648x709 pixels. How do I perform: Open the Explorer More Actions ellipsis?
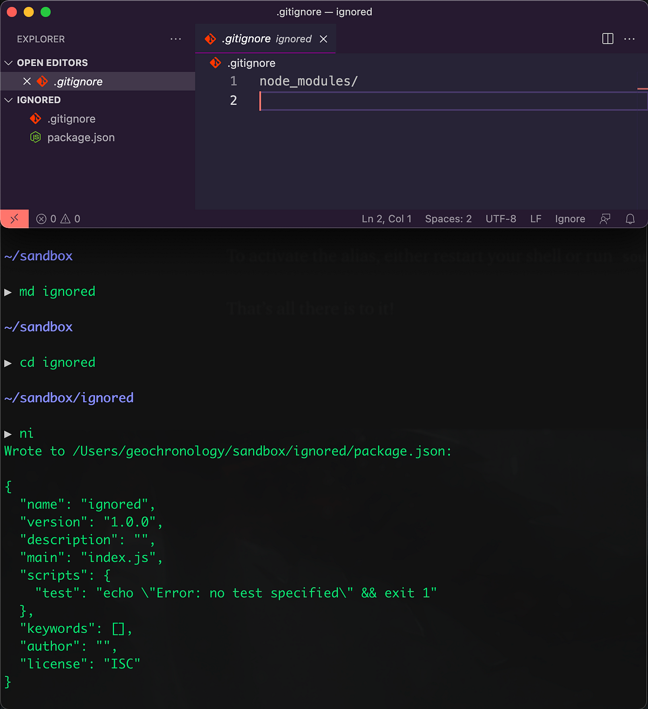click(175, 38)
